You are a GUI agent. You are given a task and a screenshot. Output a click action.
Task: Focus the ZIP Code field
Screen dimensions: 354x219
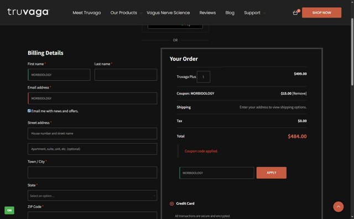(92, 215)
